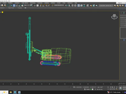The height and width of the screenshot is (94, 126).
Task: Open the Select by Name dialog
Action: point(5,5)
